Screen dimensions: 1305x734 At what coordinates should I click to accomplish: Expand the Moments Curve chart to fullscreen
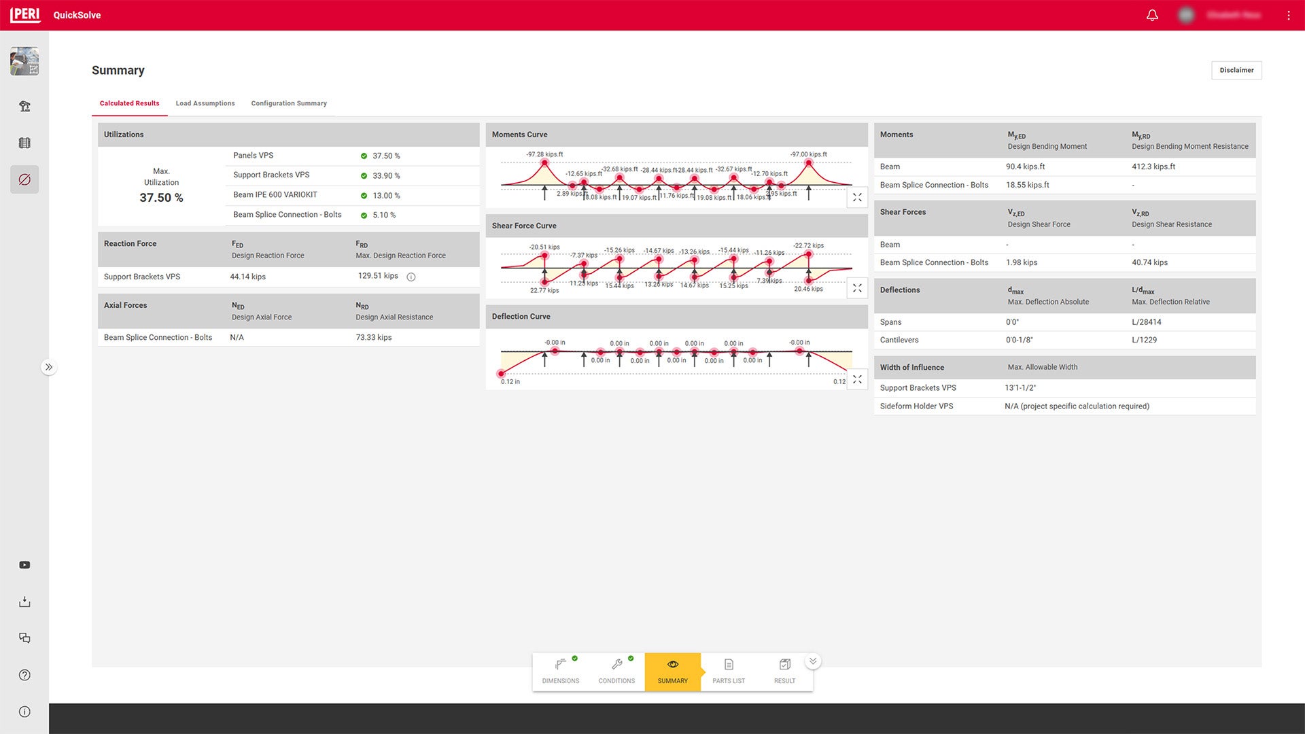point(857,197)
